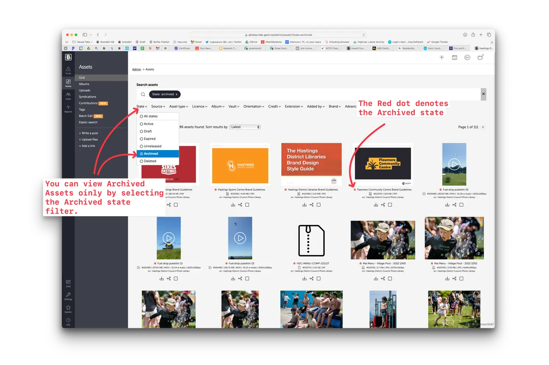Click the Admin breadcrumb link

(x=136, y=69)
